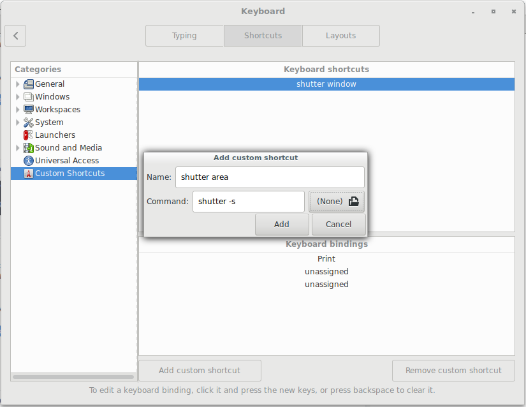Click the Name field containing shutter area
The height and width of the screenshot is (407, 526).
270,177
